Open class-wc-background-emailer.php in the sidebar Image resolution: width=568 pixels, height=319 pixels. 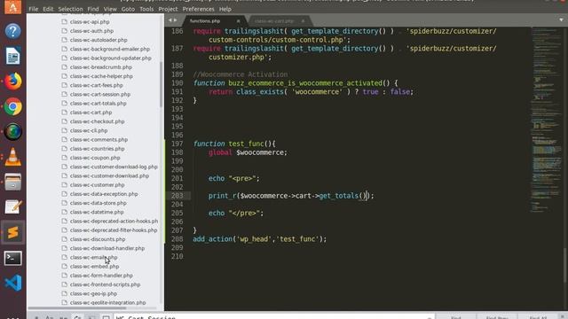tap(110, 49)
